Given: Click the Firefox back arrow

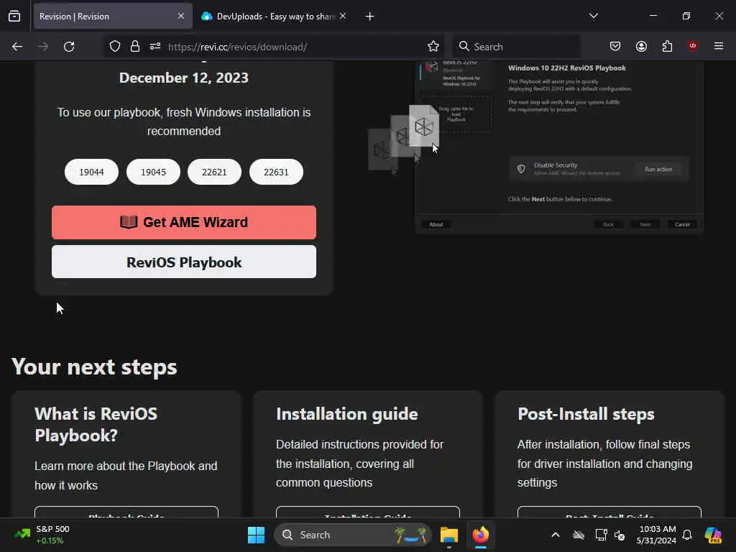Looking at the screenshot, I should point(17,47).
